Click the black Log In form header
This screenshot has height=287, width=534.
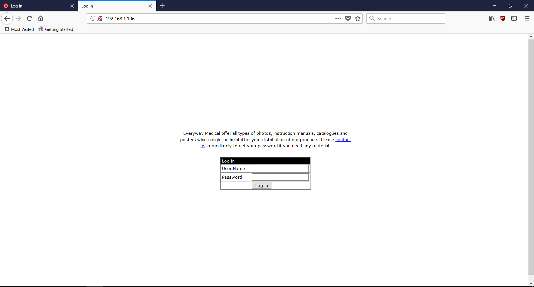pyautogui.click(x=265, y=161)
